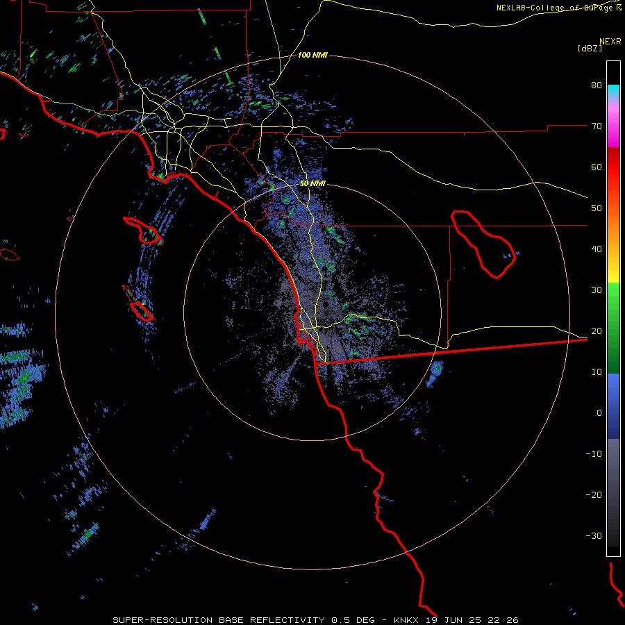This screenshot has width=625, height=625.
Task: Pick the cyan segment of the color bar
Action: pos(613,91)
